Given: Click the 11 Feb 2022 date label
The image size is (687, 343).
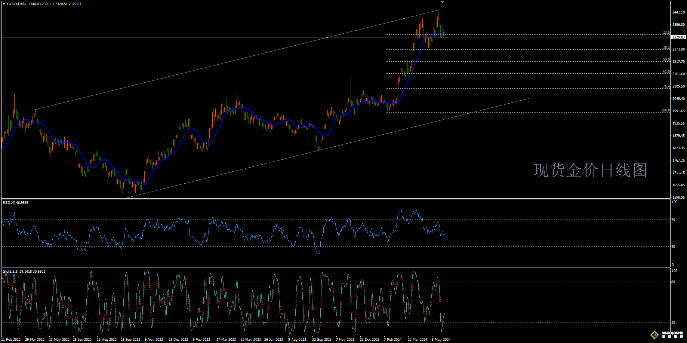Looking at the screenshot, I should pyautogui.click(x=11, y=340).
